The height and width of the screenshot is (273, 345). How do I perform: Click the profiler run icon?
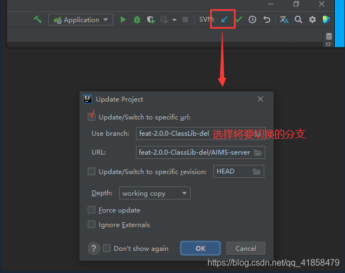164,20
